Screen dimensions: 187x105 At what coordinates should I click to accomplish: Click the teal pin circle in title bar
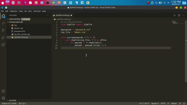(6, 8)
